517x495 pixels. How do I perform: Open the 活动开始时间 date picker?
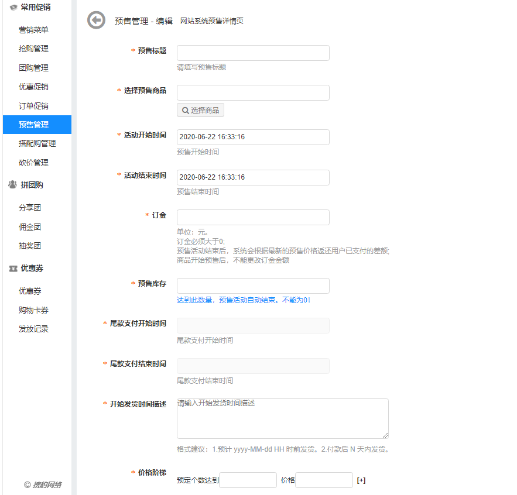tap(253, 137)
